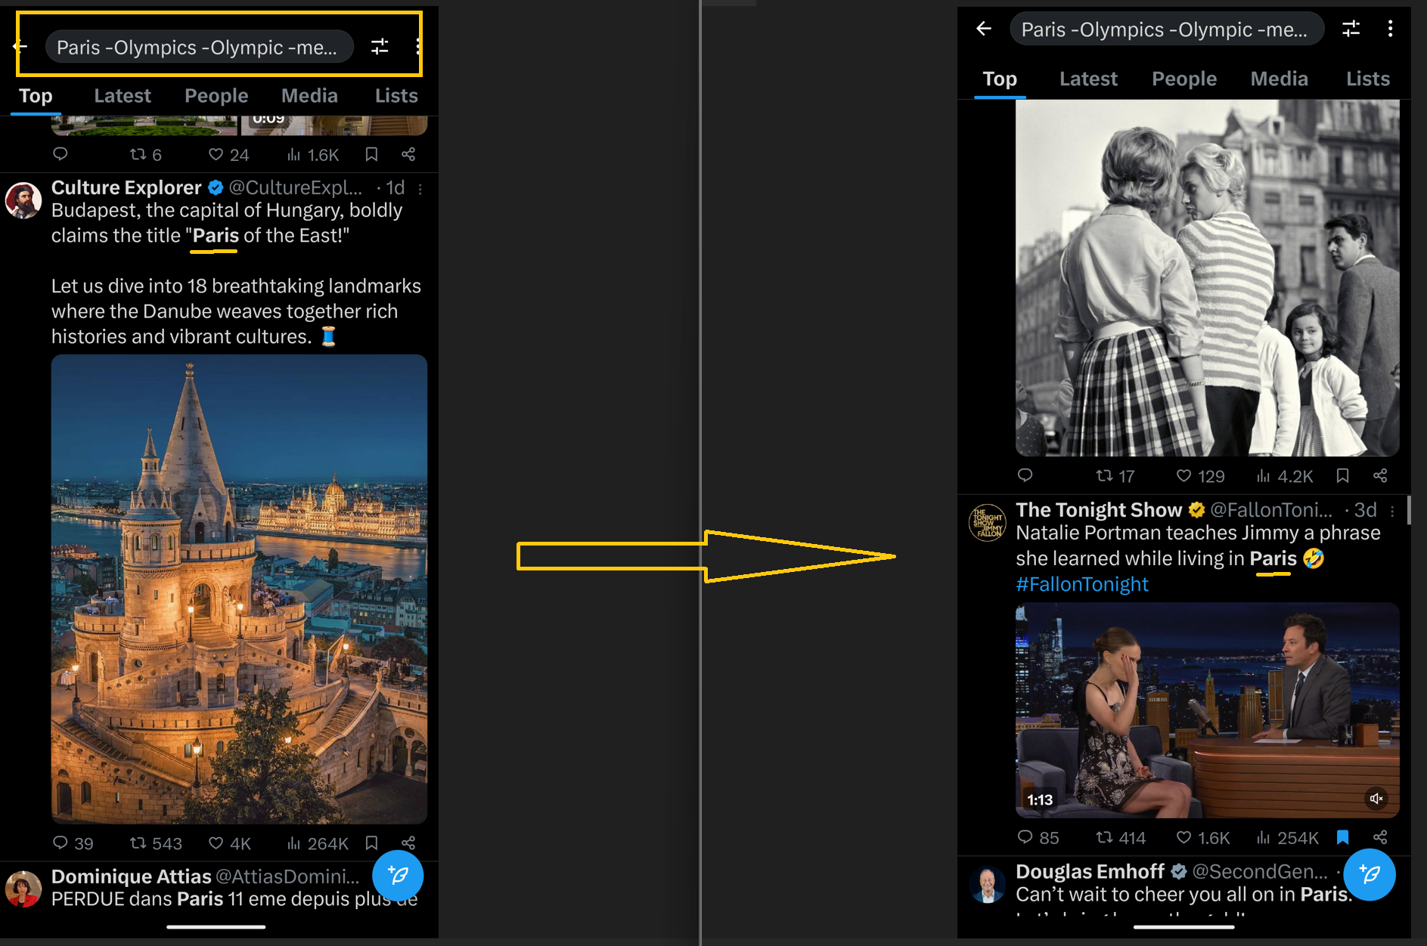Share the post with 4.2K views
Image resolution: width=1427 pixels, height=946 pixels.
(x=1380, y=475)
